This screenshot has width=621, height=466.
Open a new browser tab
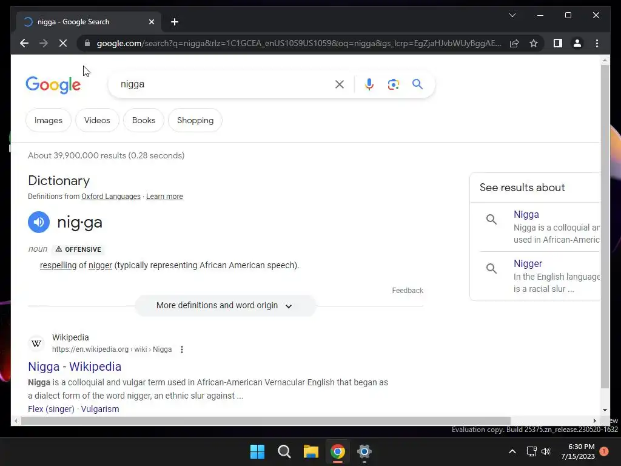[x=175, y=22]
